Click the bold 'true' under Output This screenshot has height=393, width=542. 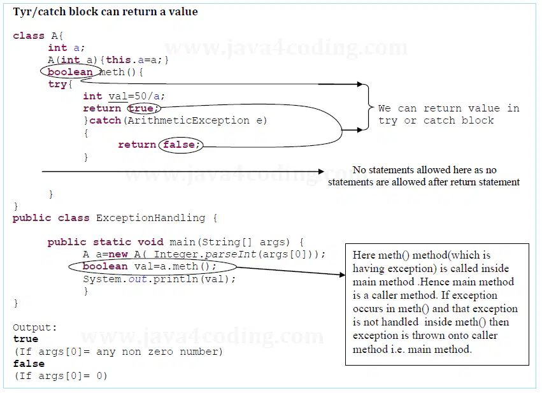pos(25,339)
